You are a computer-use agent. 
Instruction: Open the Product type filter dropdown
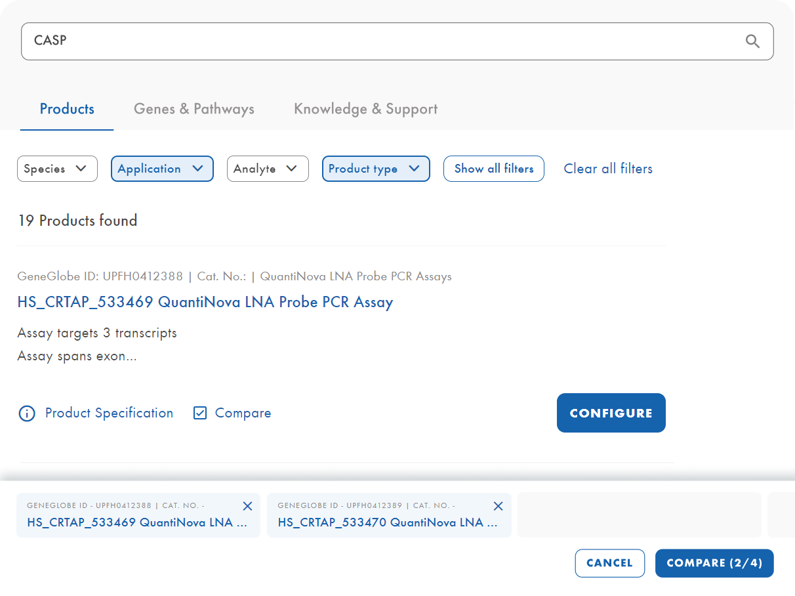pos(375,169)
